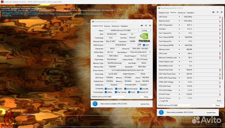This screenshot has width=225, height=128.
Task: Click the refresh icon in Graphics Card window
Action: [x=146, y=26]
